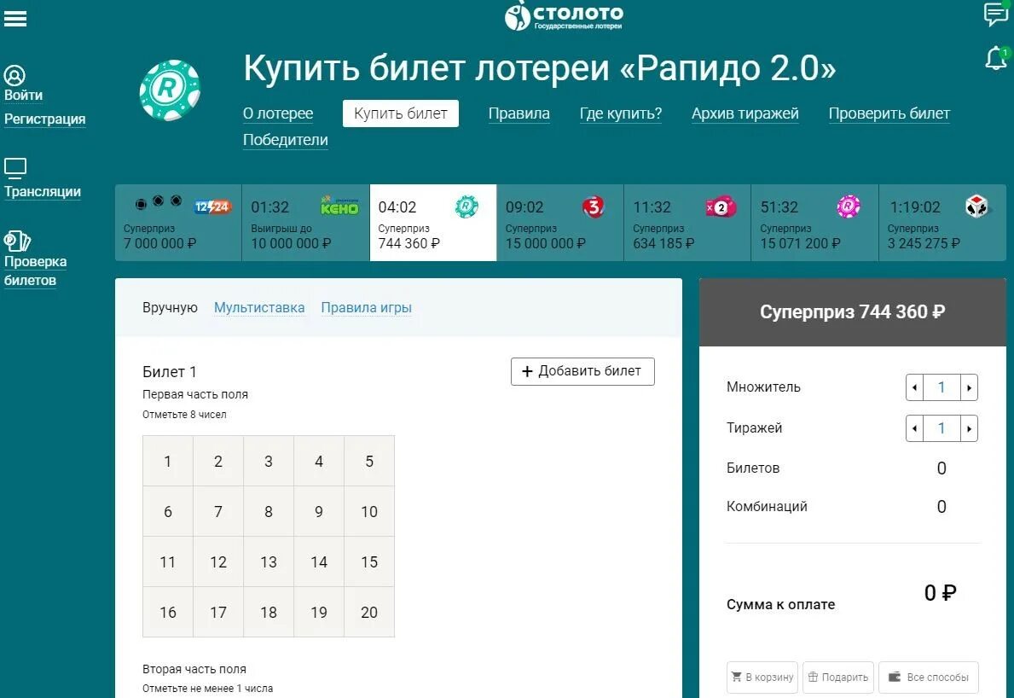Open the Архив тиражей tab
The image size is (1014, 698).
pos(745,113)
